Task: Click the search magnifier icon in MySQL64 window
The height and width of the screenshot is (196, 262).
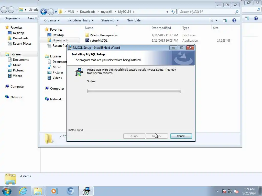Action: pyautogui.click(x=237, y=12)
